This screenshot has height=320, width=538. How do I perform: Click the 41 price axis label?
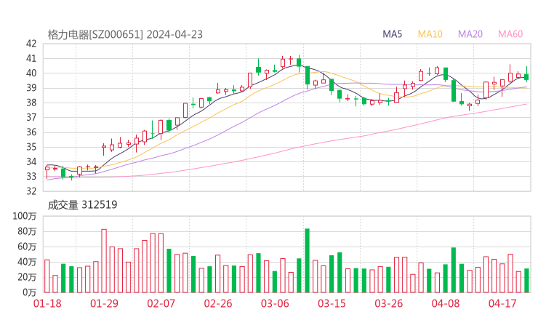(31, 58)
